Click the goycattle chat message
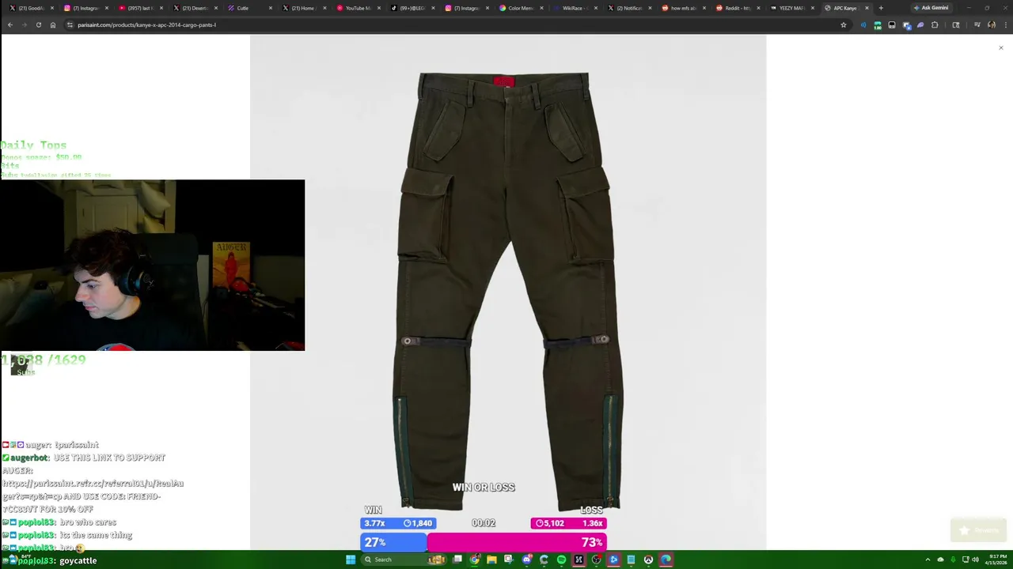 click(x=78, y=560)
